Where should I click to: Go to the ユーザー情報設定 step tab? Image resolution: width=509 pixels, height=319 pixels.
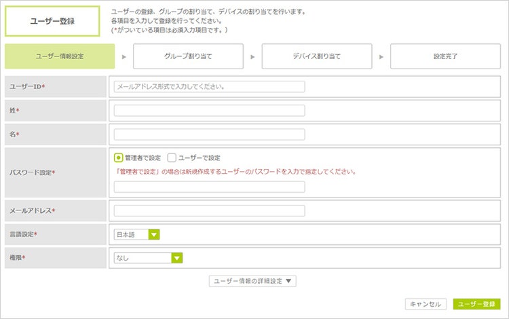(x=60, y=56)
